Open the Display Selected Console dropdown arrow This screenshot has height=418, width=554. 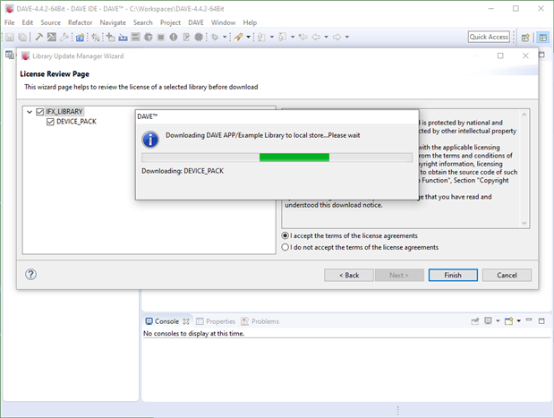(x=498, y=320)
